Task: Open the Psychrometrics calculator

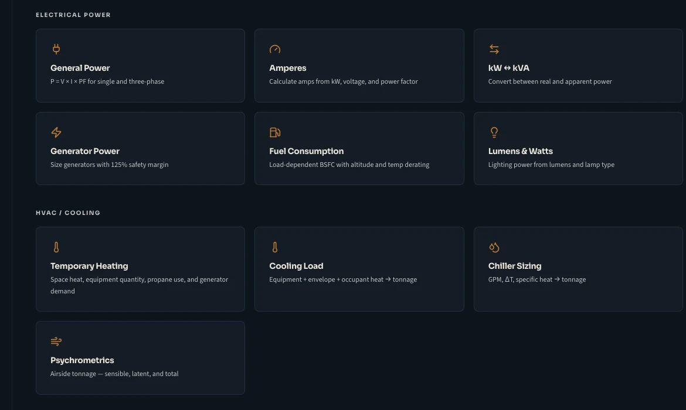Action: point(141,357)
